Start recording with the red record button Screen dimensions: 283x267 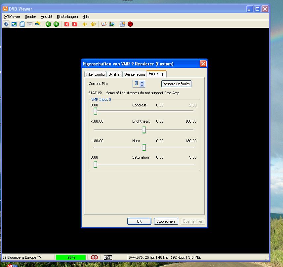pos(130,24)
